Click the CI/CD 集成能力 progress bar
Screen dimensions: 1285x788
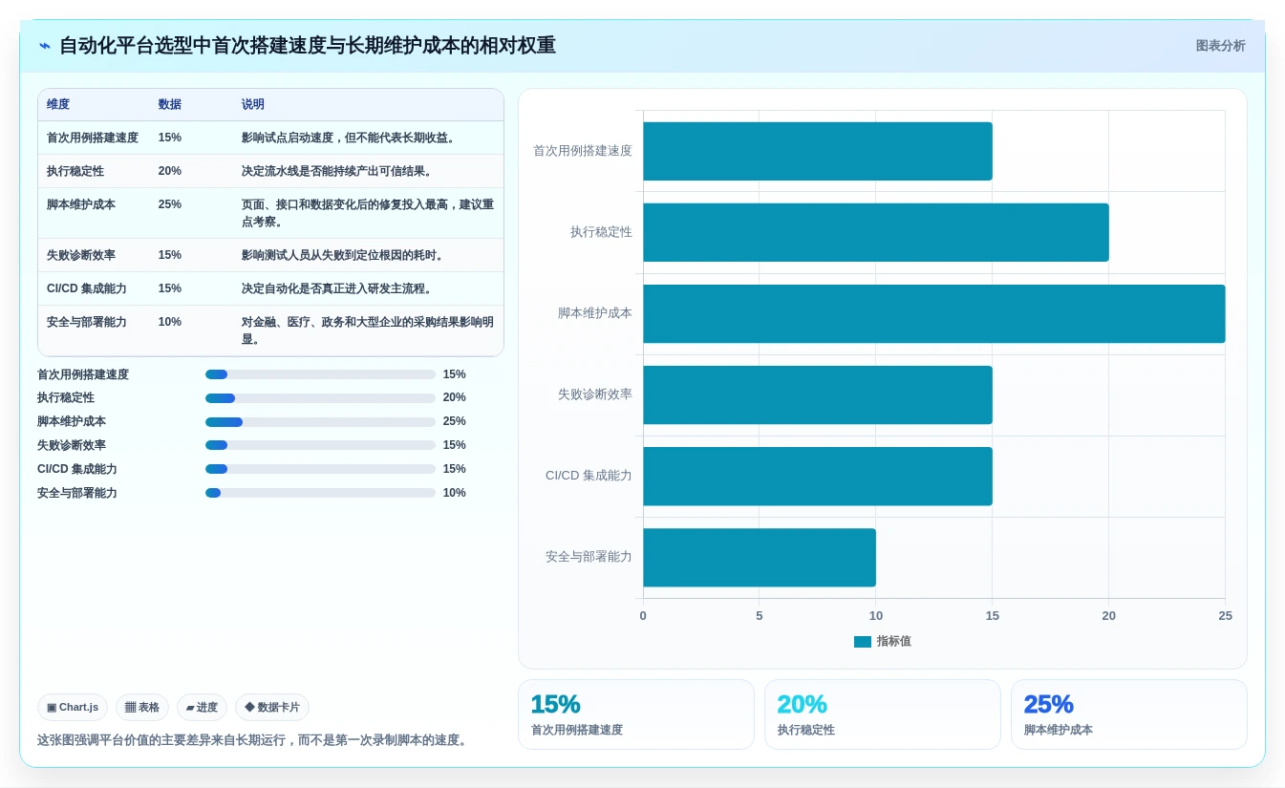pos(320,469)
